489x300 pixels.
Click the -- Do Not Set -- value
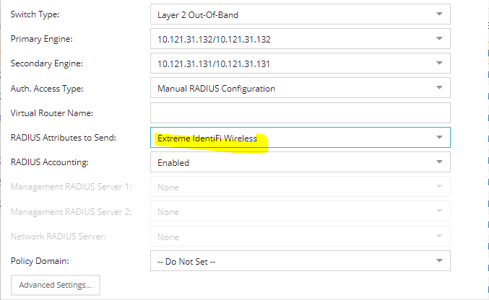tap(186, 262)
